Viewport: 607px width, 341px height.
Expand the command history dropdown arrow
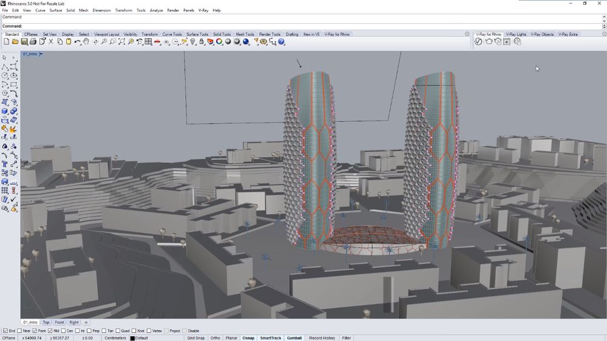(604, 26)
